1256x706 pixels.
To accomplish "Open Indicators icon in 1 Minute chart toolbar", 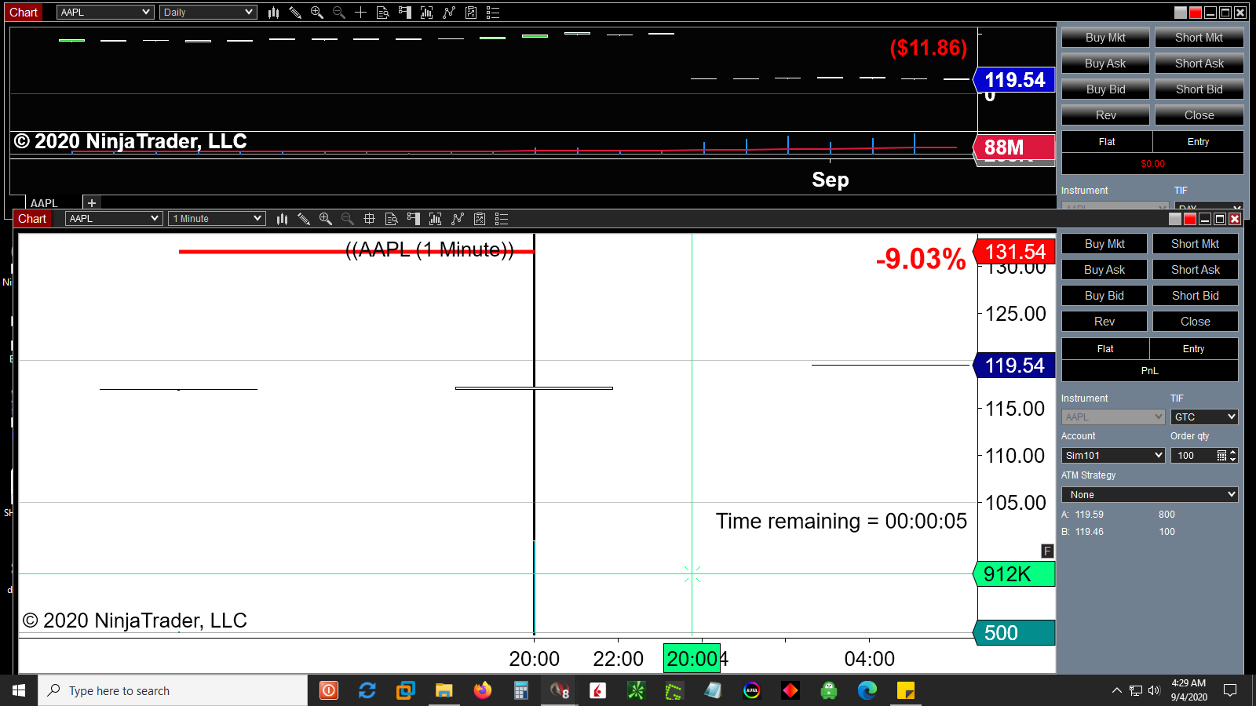I will (436, 219).
